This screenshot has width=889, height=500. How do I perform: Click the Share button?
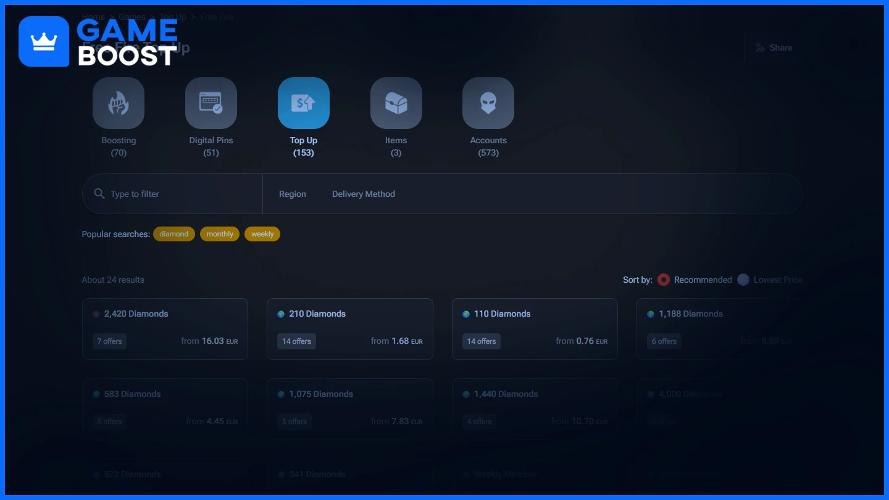tap(774, 48)
